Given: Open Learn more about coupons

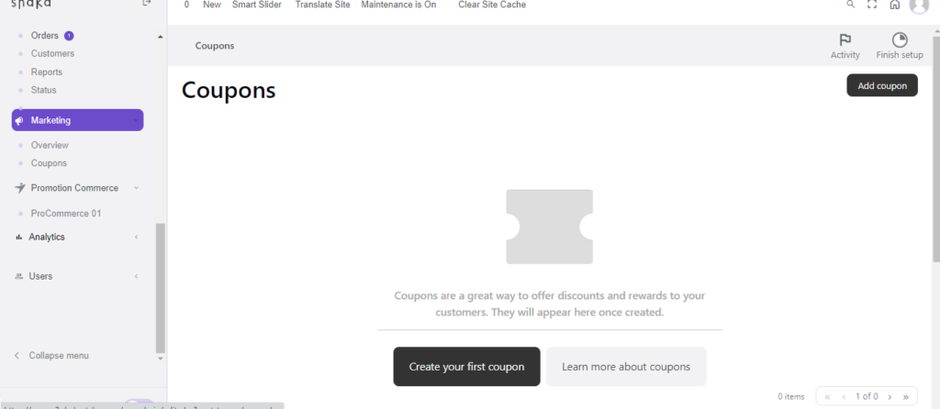Looking at the screenshot, I should pos(626,367).
